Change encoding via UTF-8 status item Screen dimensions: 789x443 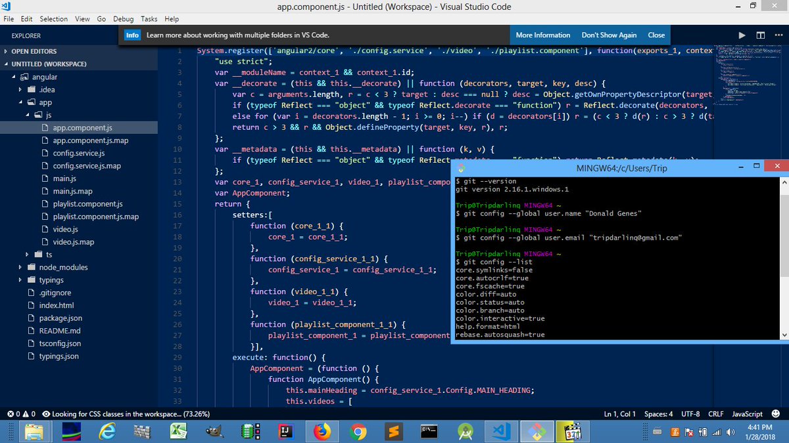pos(690,414)
